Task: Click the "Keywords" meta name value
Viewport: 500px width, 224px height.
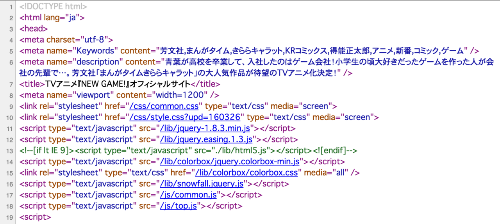Action: coord(95,51)
